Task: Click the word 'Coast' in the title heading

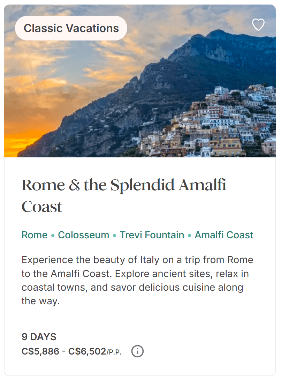Action: 42,207
